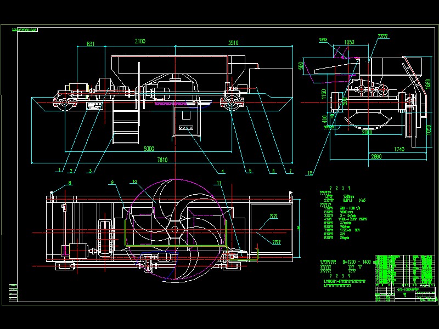Select part callout number 12
Viewport: 439px width, 329px height.
310,173
